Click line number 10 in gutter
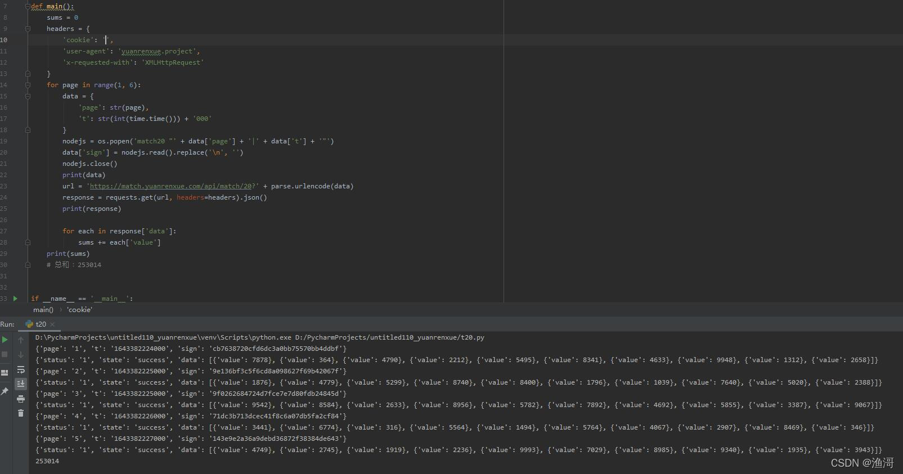 4,40
